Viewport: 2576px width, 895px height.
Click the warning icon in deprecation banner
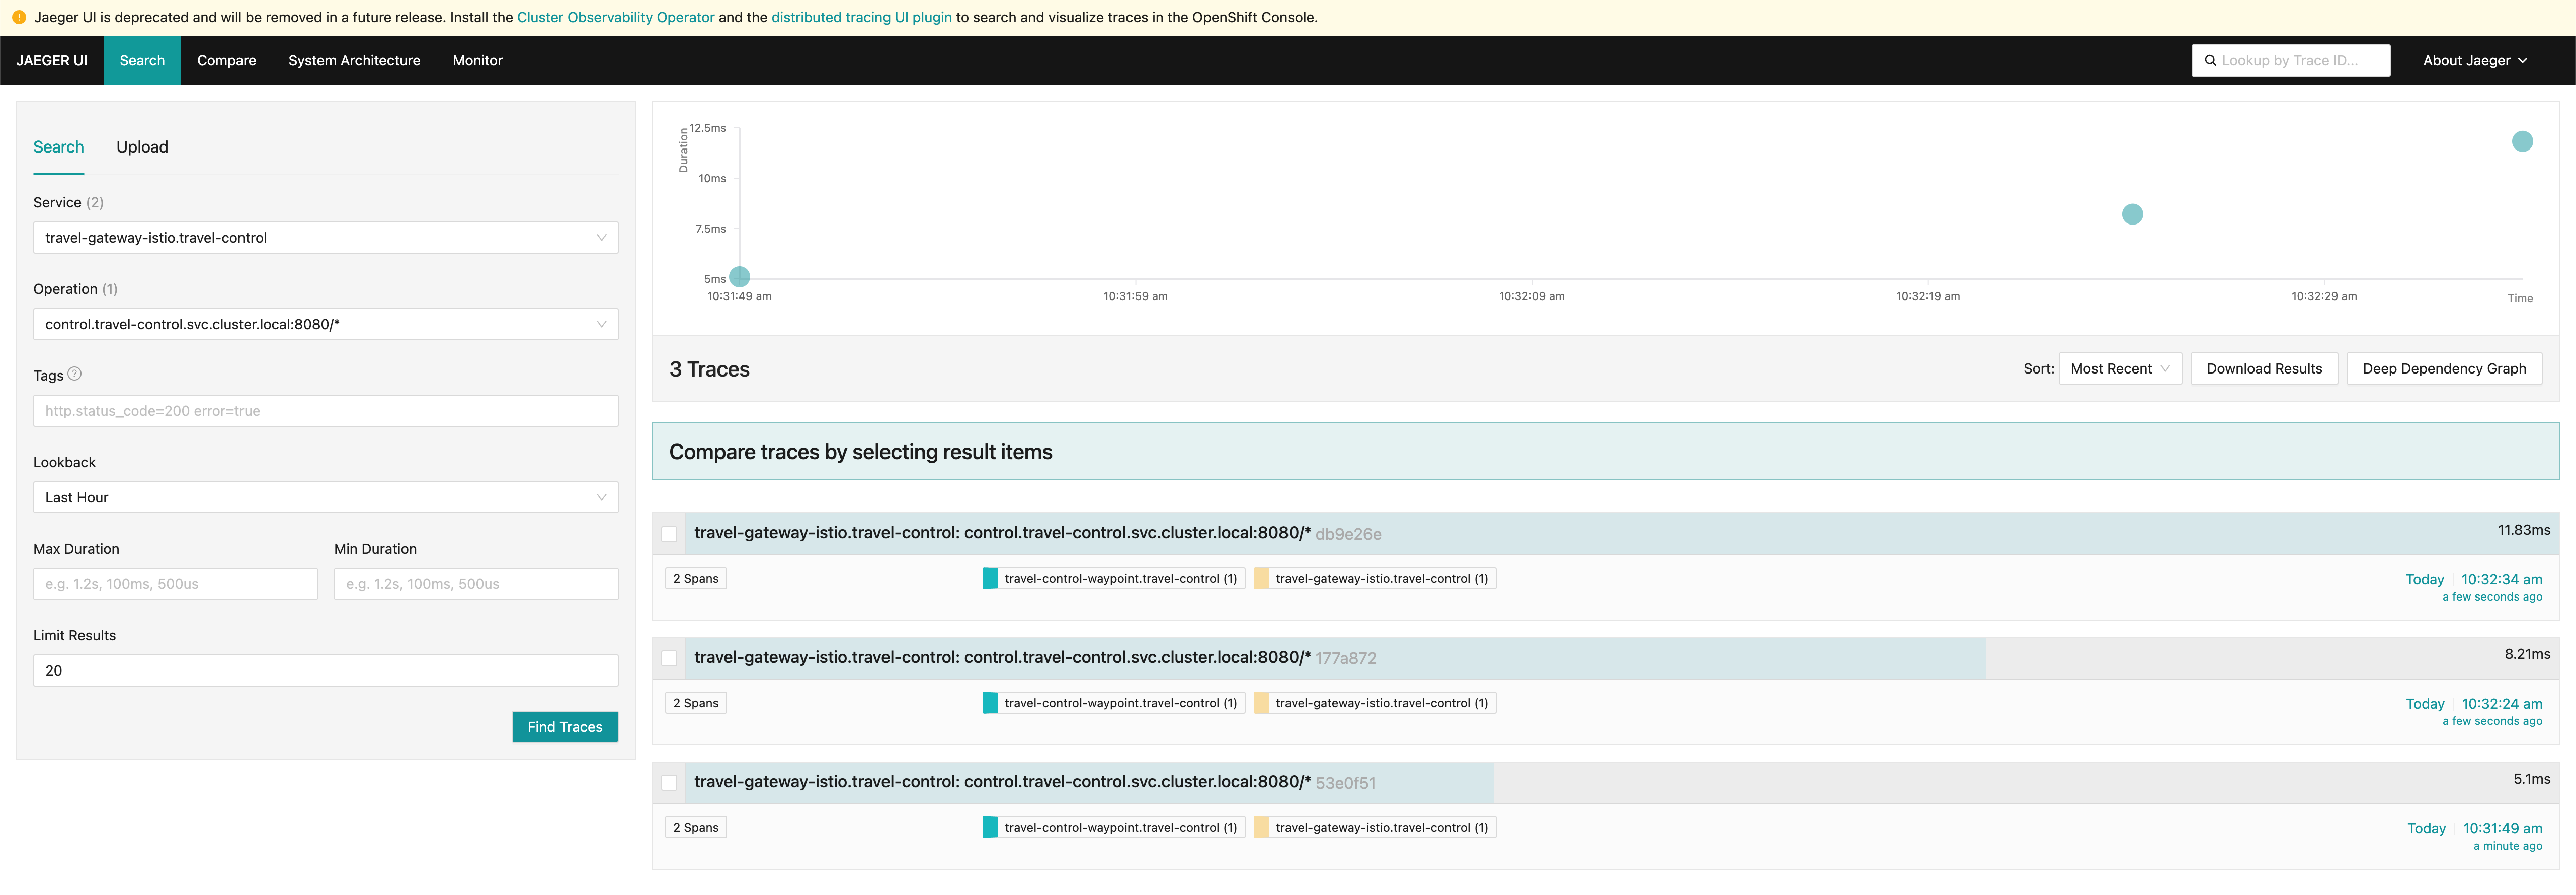[x=19, y=17]
